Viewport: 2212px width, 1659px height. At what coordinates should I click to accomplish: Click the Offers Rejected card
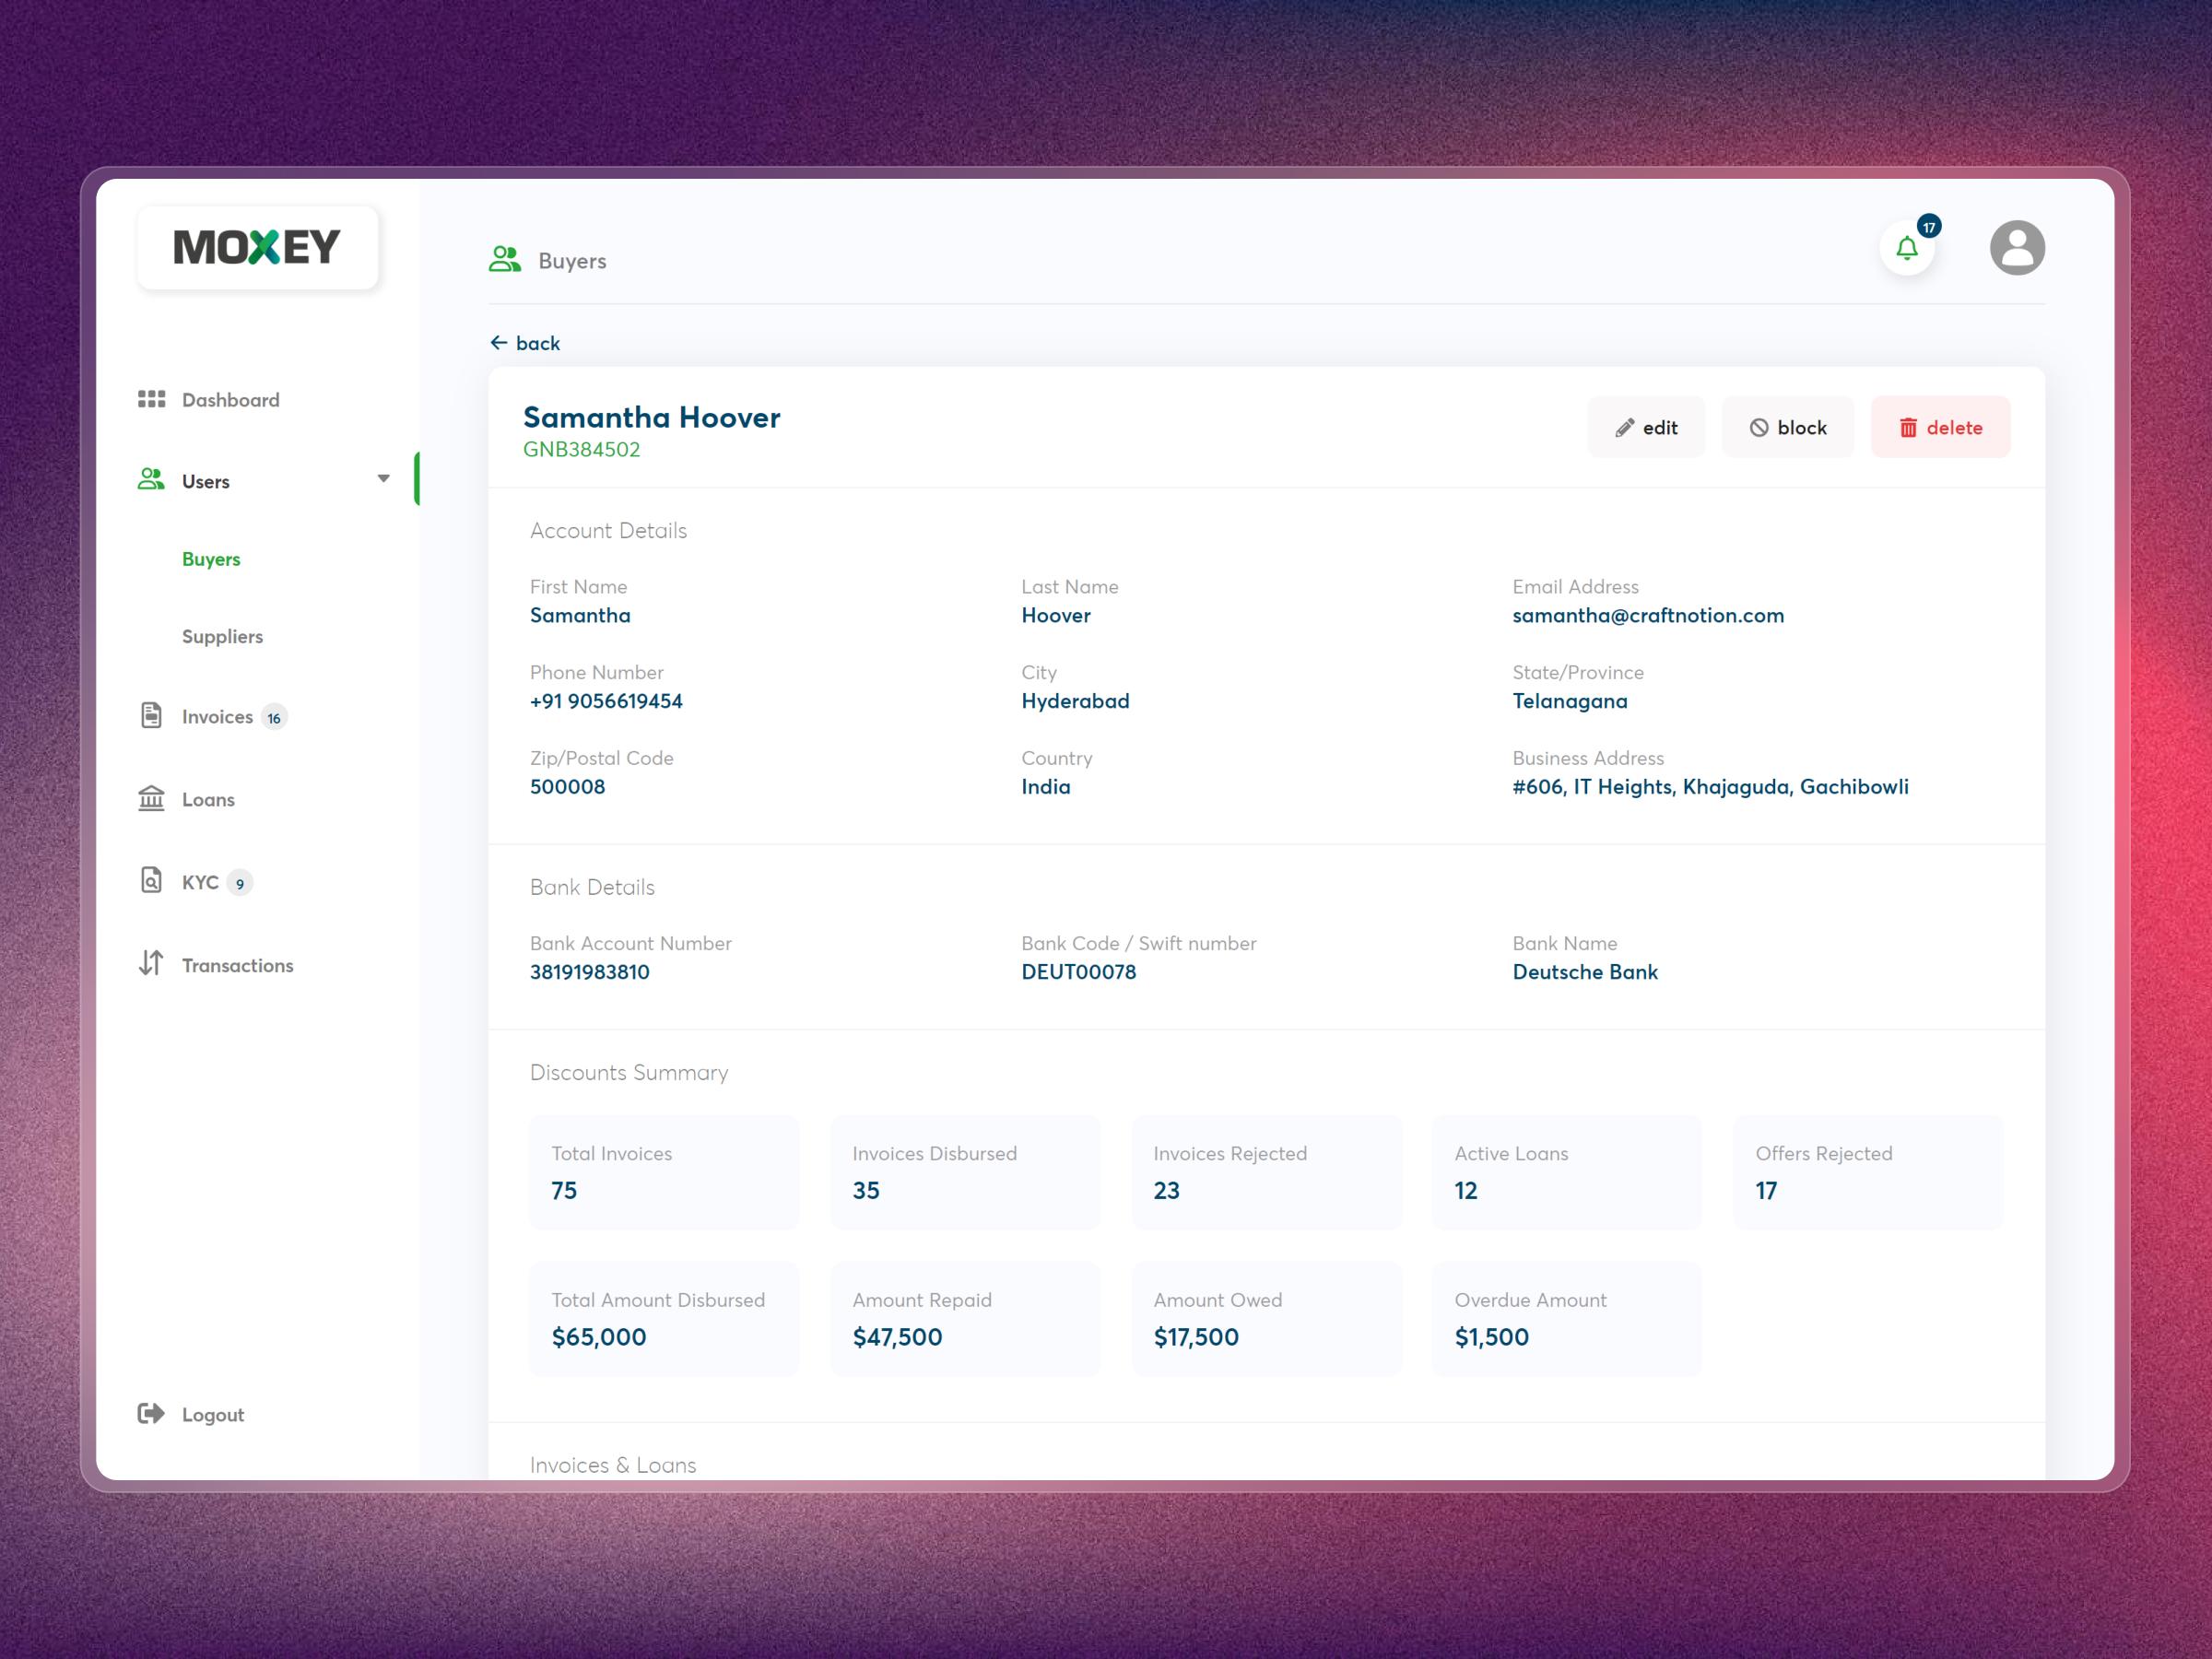pyautogui.click(x=1868, y=1172)
